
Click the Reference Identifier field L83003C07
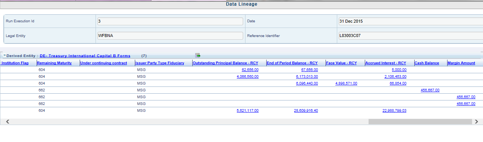[x=410, y=36]
